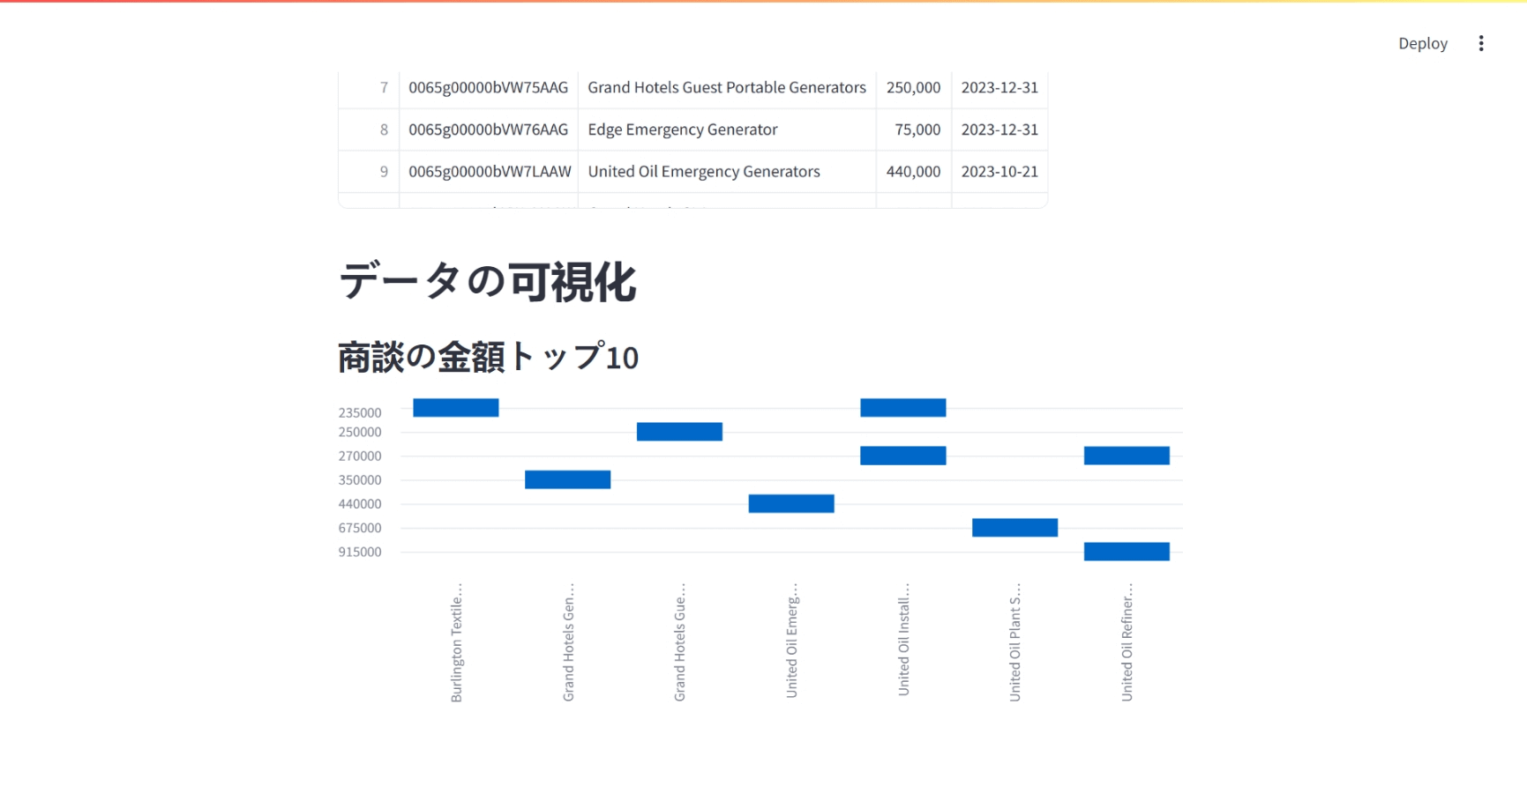Viewport: 1527px width, 808px height.
Task: Click y-axis label 350000
Action: [x=360, y=479]
